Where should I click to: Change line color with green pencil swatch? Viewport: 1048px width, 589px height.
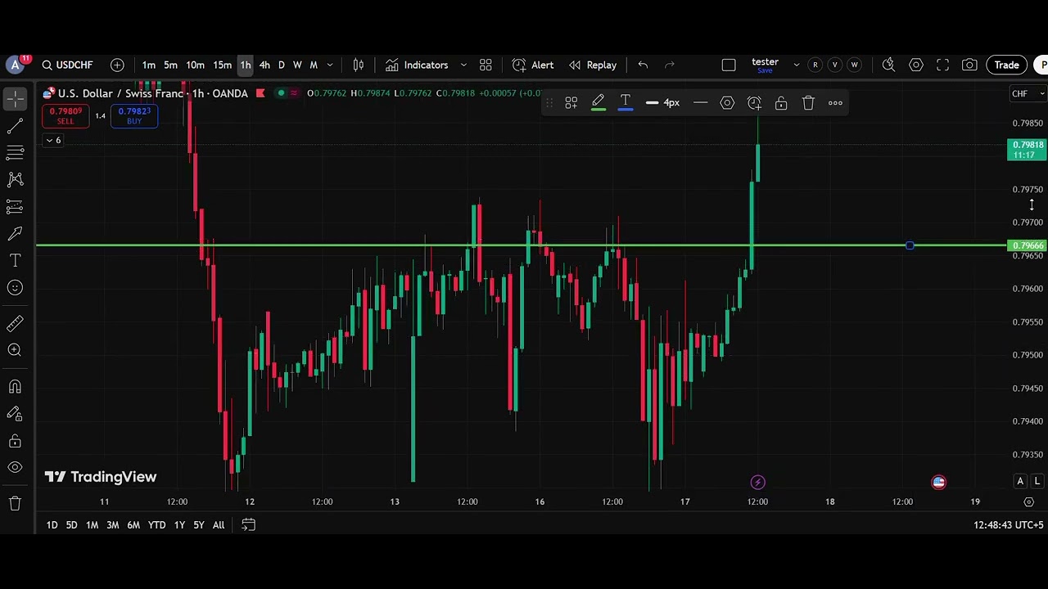point(599,103)
